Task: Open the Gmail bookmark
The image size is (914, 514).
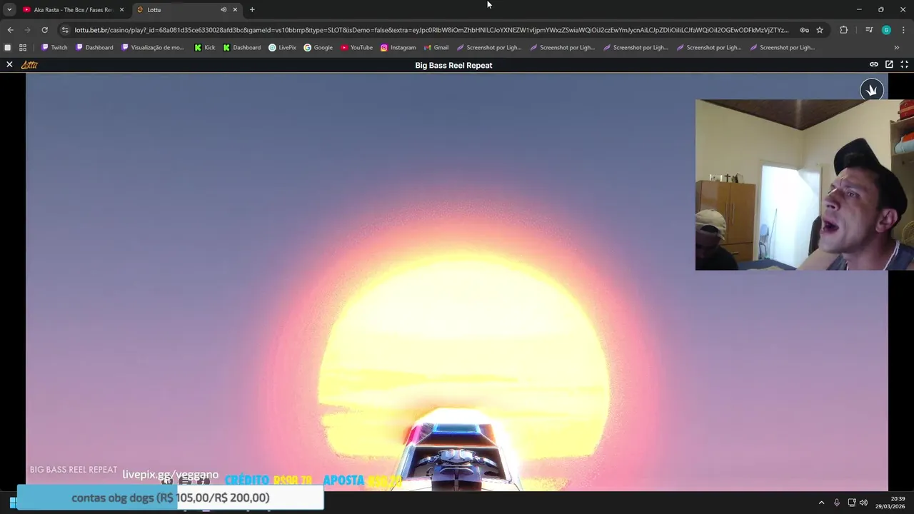Action: pyautogui.click(x=436, y=47)
